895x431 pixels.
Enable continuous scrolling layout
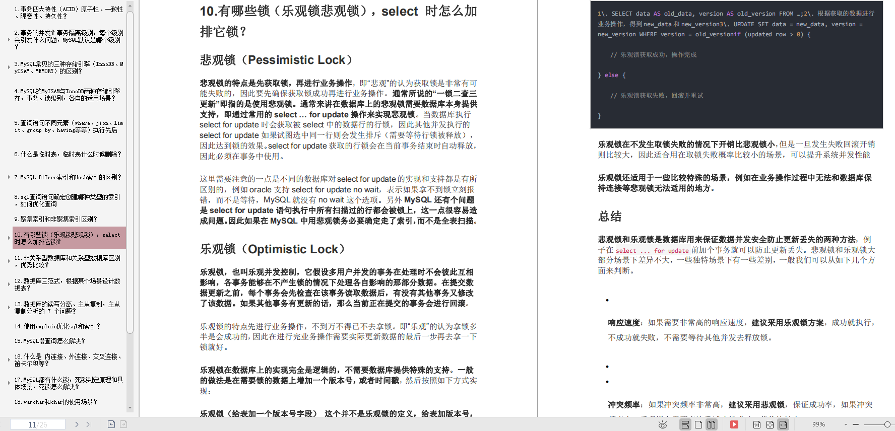coord(685,424)
